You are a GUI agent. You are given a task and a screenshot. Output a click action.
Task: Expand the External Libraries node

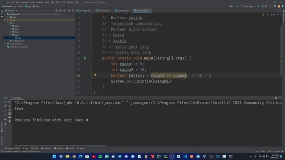tap(5, 44)
